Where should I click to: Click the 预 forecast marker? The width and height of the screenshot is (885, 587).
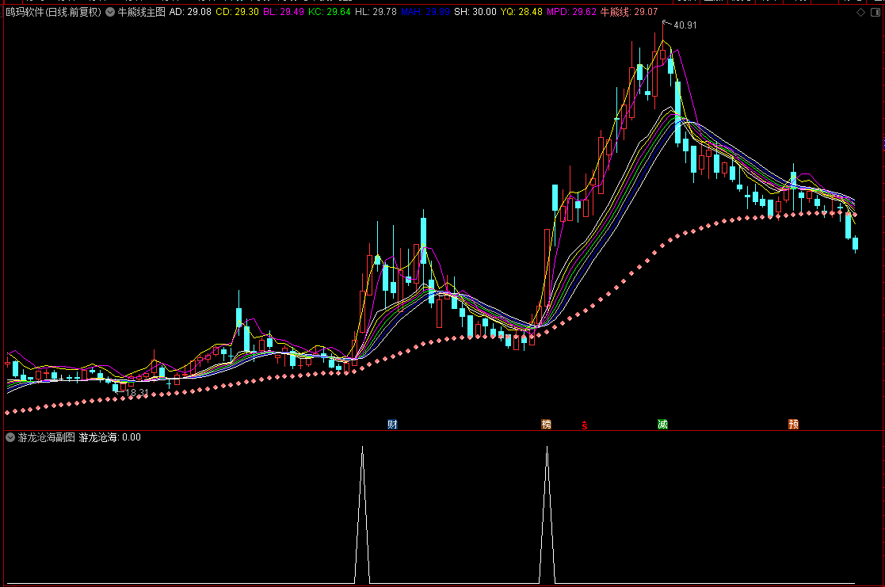tap(793, 424)
